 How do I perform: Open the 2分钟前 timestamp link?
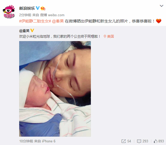click(x=25, y=15)
